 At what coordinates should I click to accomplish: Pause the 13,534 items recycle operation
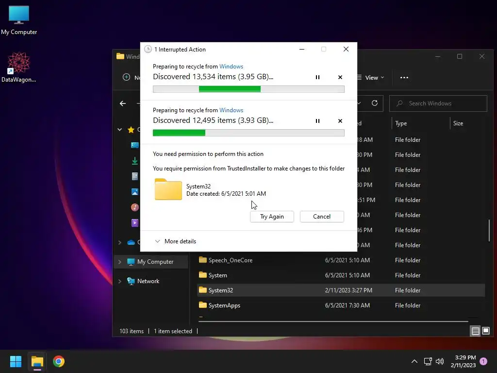(317, 77)
